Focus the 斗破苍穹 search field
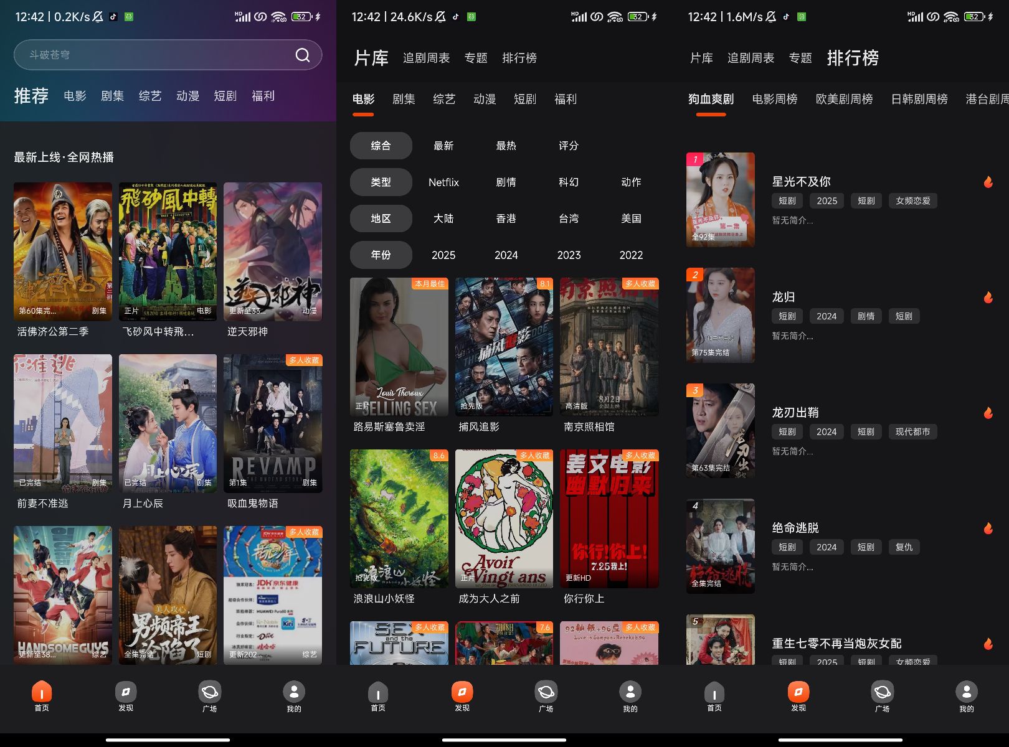The height and width of the screenshot is (747, 1009). click(x=156, y=55)
